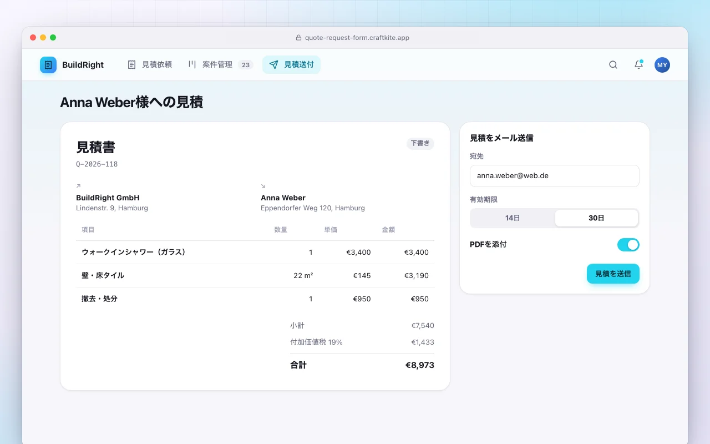Select the 30日 validity option
The width and height of the screenshot is (710, 444).
[x=596, y=218]
